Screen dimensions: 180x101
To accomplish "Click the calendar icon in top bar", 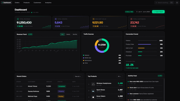I will pos(177,3).
